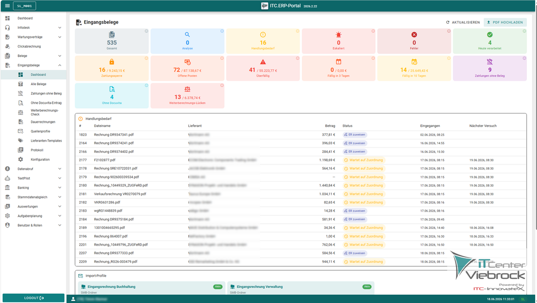Open the hamburger menu icon

click(7, 6)
